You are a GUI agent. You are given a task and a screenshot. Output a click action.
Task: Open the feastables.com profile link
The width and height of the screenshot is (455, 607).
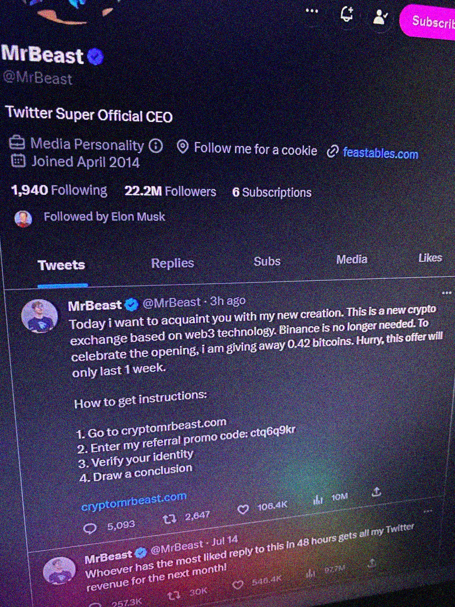(380, 153)
